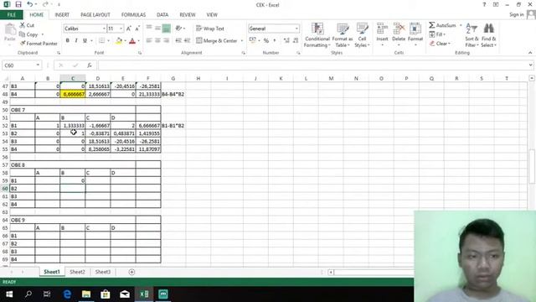The image size is (536, 302).
Task: Open the font size dropdown
Action: click(x=121, y=29)
